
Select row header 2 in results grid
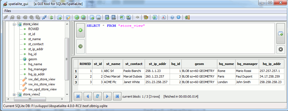click(x=76, y=76)
